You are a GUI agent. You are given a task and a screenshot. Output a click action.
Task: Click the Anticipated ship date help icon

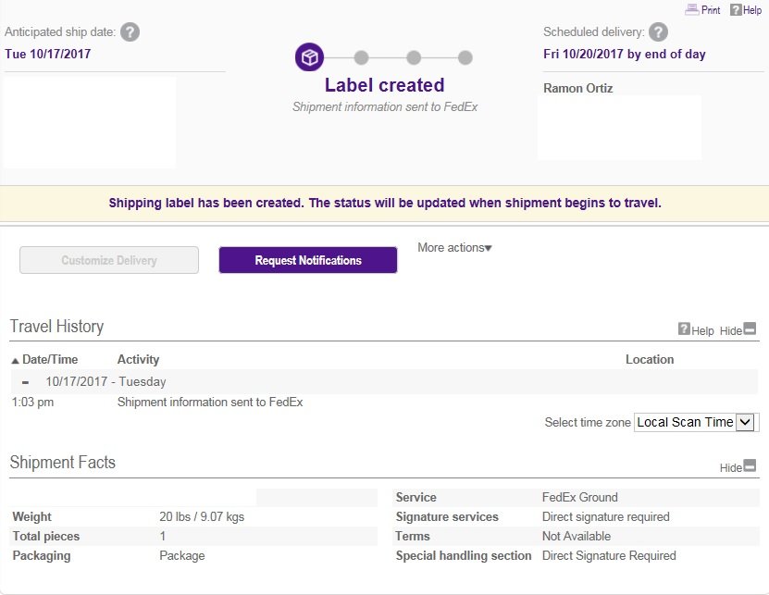[x=130, y=32]
